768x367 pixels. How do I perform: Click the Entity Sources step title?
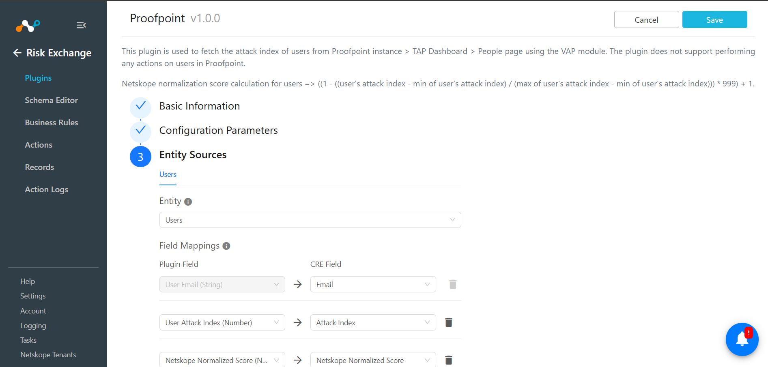click(x=193, y=155)
